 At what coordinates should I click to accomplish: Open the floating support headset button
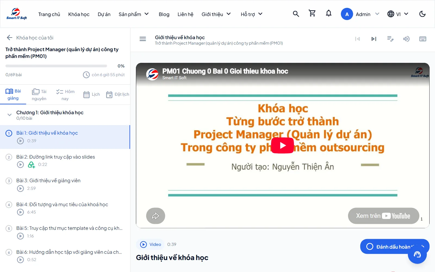tap(417, 255)
